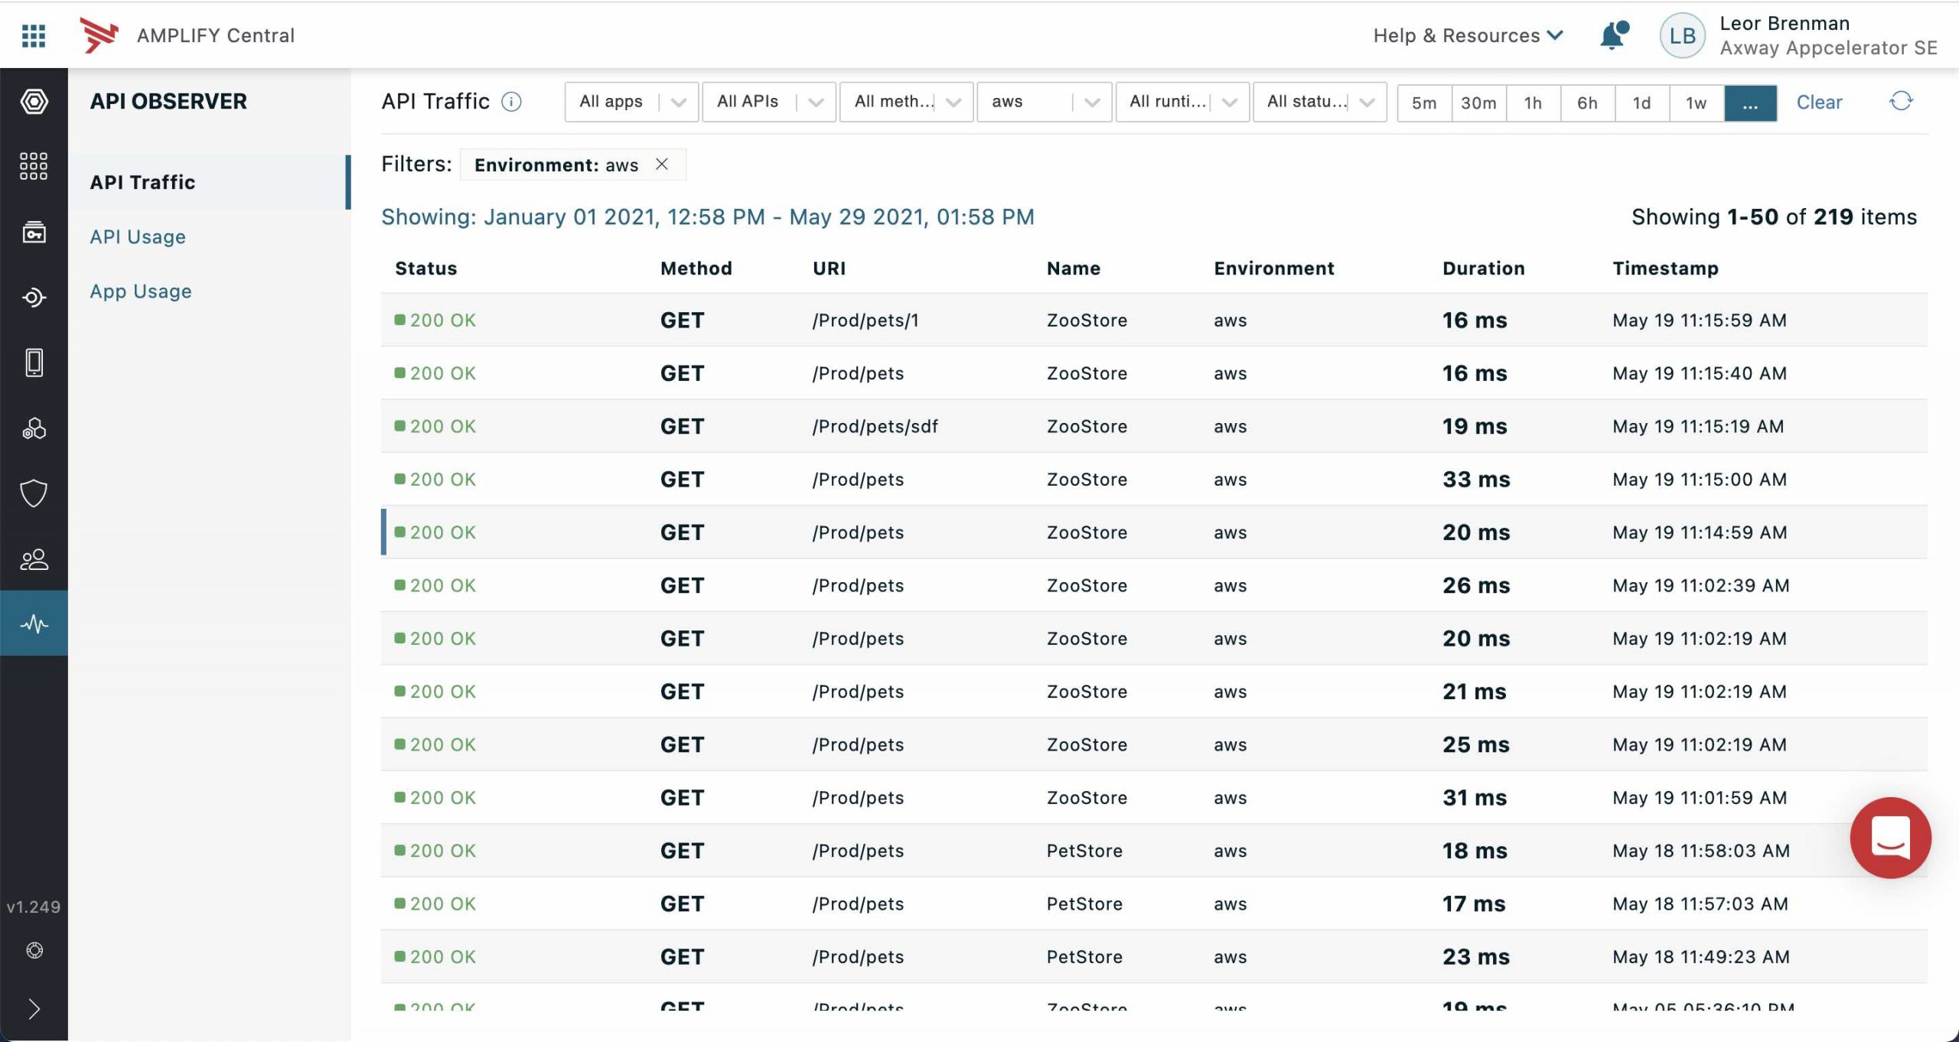This screenshot has height=1042, width=1959.
Task: Open the aws environment dropdown
Action: [1044, 102]
